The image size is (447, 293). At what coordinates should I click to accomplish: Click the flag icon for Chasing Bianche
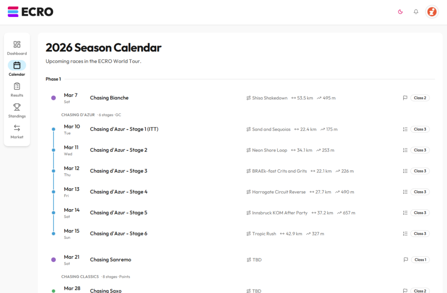(x=405, y=98)
